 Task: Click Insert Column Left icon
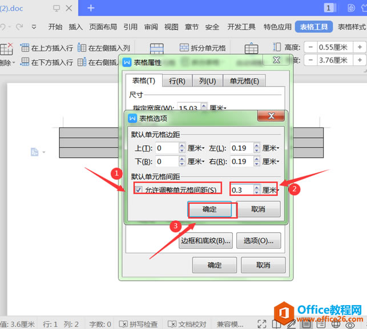coord(82,48)
